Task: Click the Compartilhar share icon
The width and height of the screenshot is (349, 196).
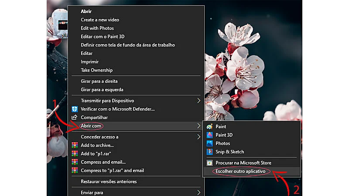Action: coord(74,117)
